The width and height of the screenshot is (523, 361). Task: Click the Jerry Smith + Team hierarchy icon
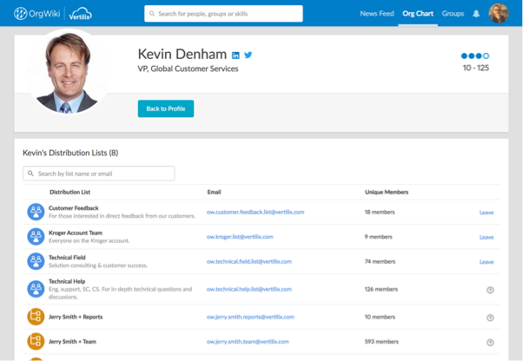(x=36, y=341)
